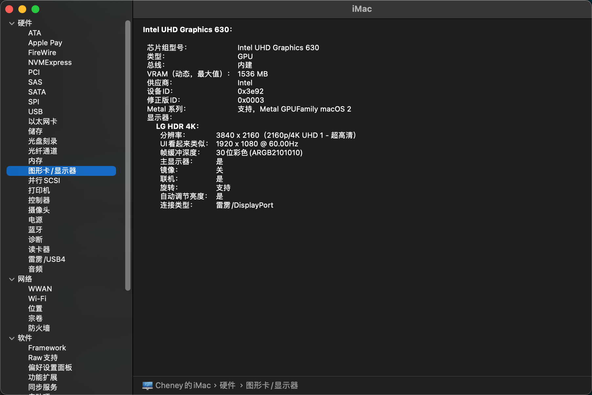This screenshot has height=395, width=592.
Task: Click the Metal GPUFamily macOS 2 value
Action: coord(294,109)
